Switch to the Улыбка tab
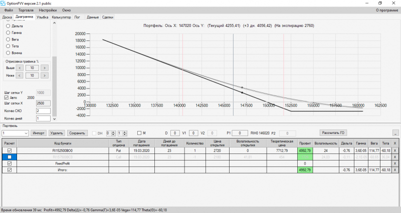The height and width of the screenshot is (213, 401). [x=42, y=17]
